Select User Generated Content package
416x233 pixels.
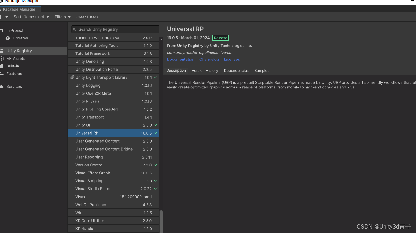pyautogui.click(x=113, y=141)
